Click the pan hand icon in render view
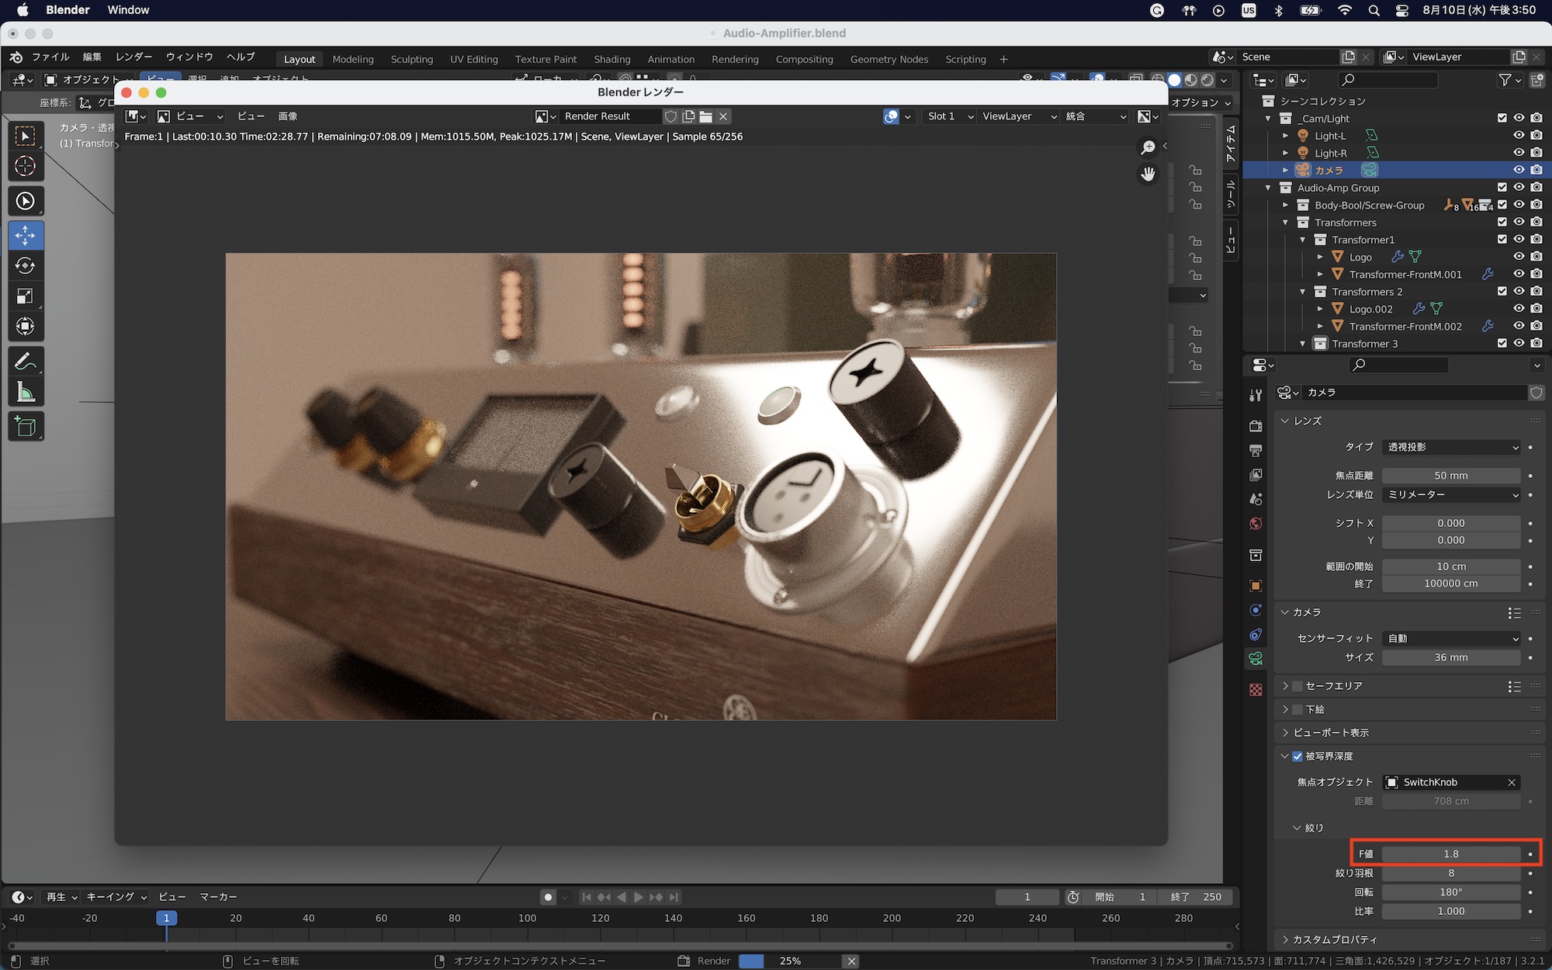 point(1148,174)
